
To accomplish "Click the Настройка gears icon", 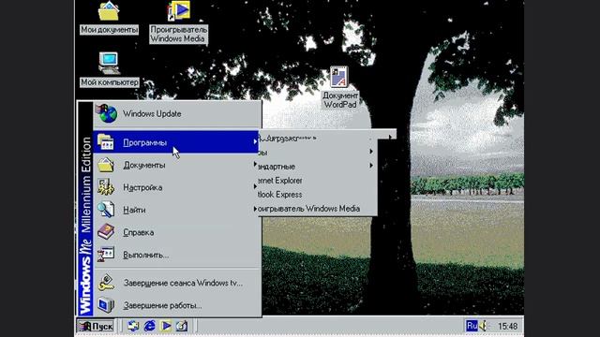I will click(106, 187).
